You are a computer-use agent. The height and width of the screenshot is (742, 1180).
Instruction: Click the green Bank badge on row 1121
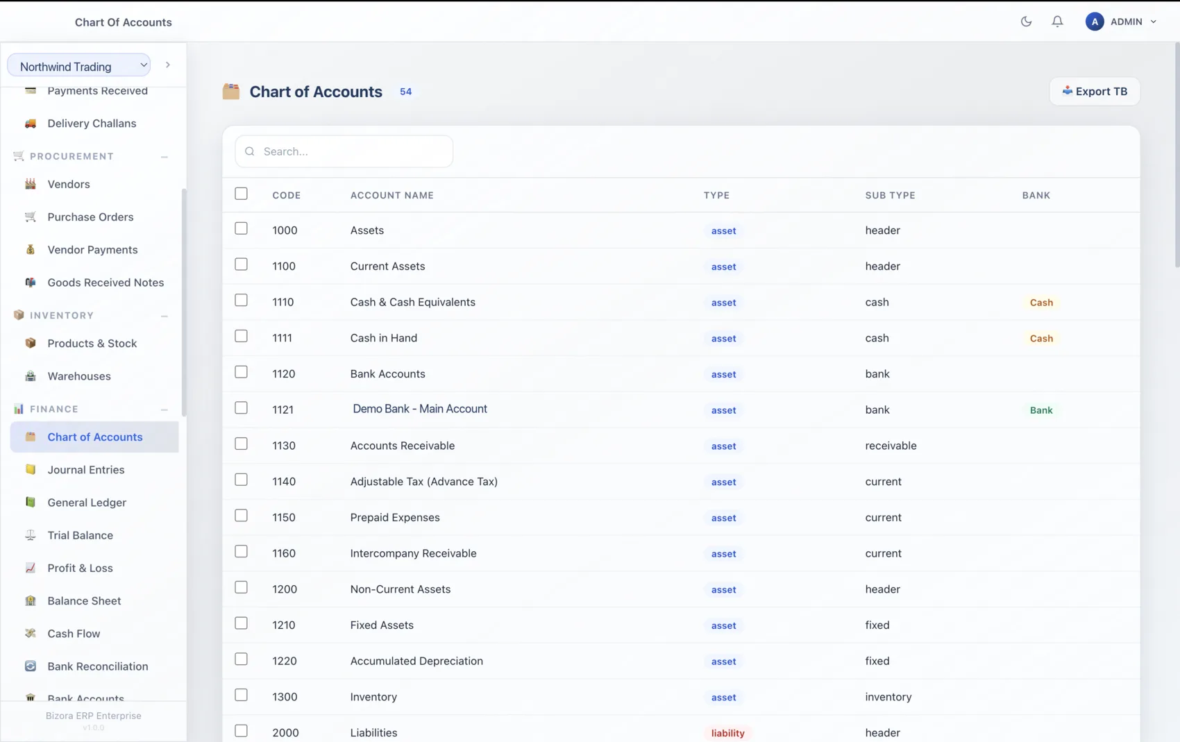pyautogui.click(x=1041, y=410)
